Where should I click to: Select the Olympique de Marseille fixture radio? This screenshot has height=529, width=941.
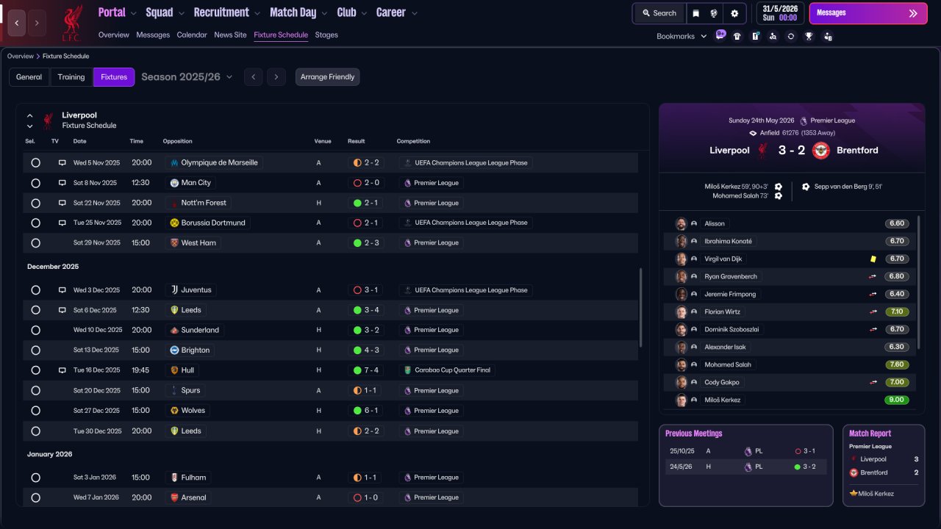(35, 162)
